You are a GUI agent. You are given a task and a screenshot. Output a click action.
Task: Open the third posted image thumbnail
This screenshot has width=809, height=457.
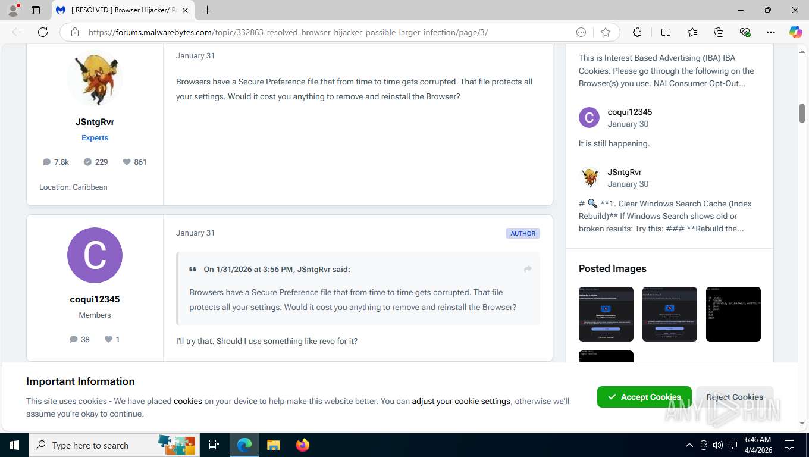pos(733,314)
